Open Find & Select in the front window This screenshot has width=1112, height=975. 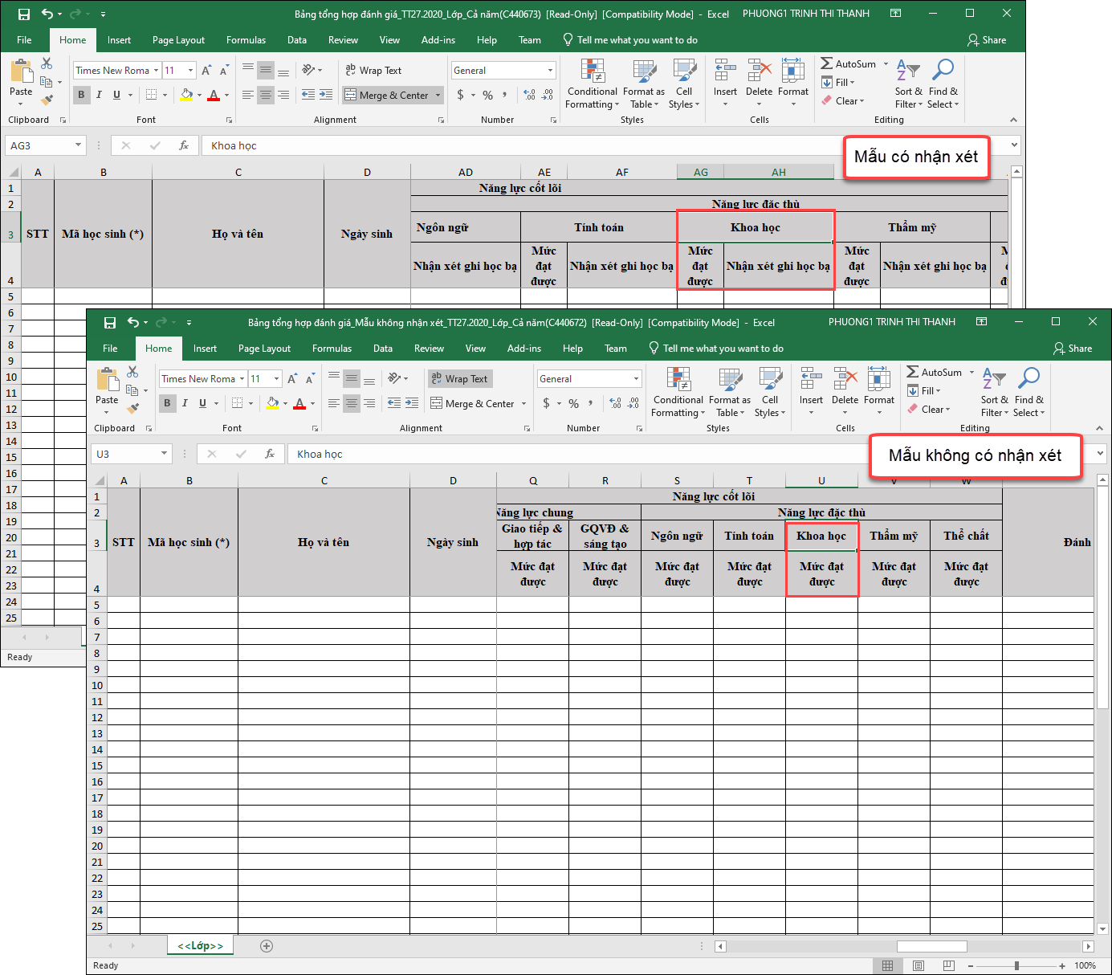pyautogui.click(x=1028, y=393)
